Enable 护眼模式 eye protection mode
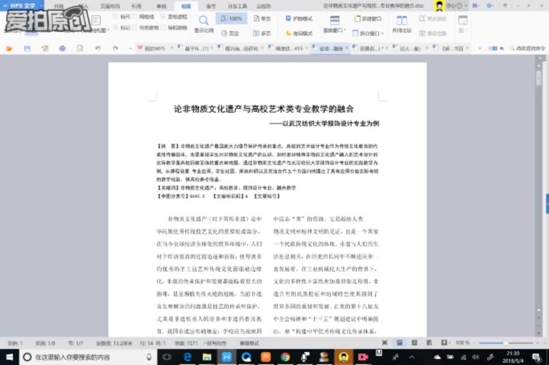Viewport: 549px width, 365px height. [298, 18]
